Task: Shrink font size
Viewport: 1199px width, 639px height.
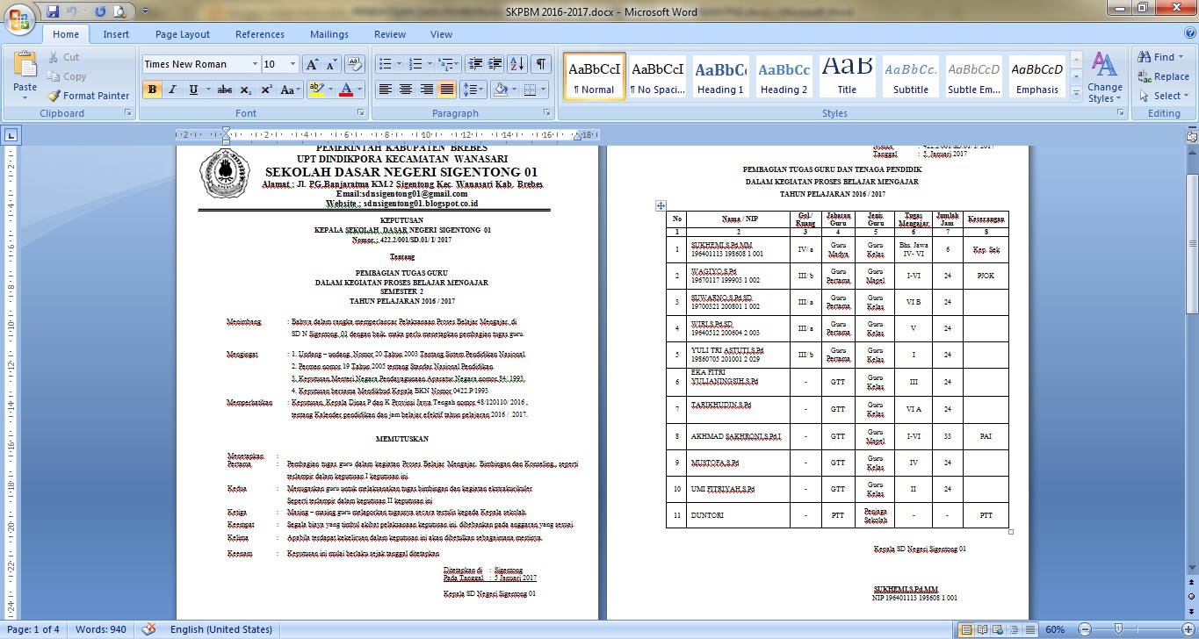Action: click(331, 64)
